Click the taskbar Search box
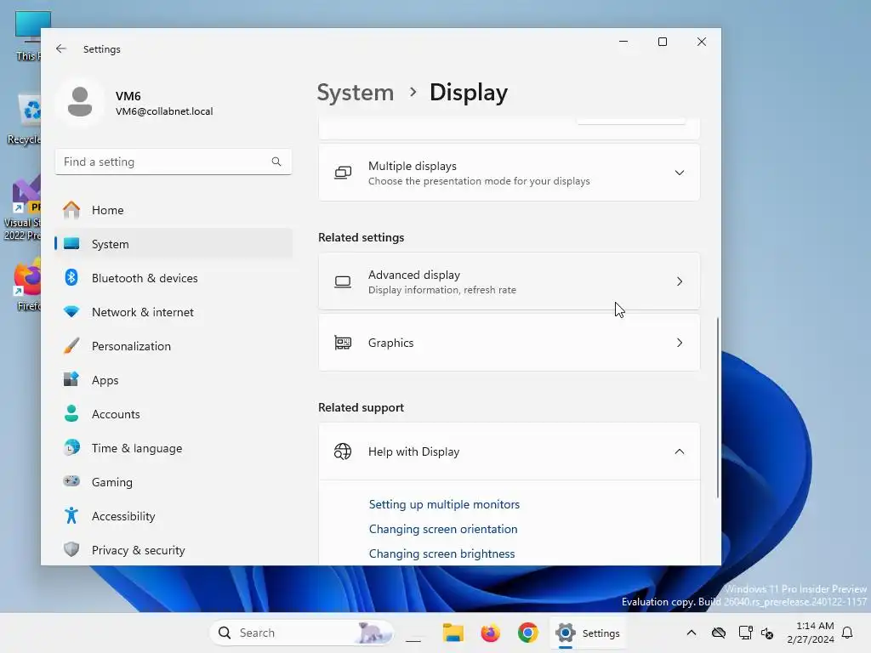This screenshot has height=653, width=871. tap(302, 633)
